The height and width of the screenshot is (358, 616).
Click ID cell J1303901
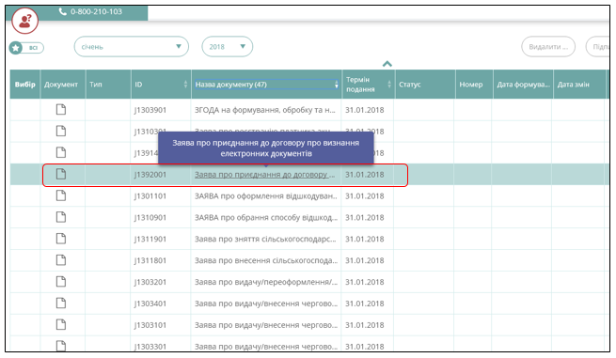click(150, 110)
